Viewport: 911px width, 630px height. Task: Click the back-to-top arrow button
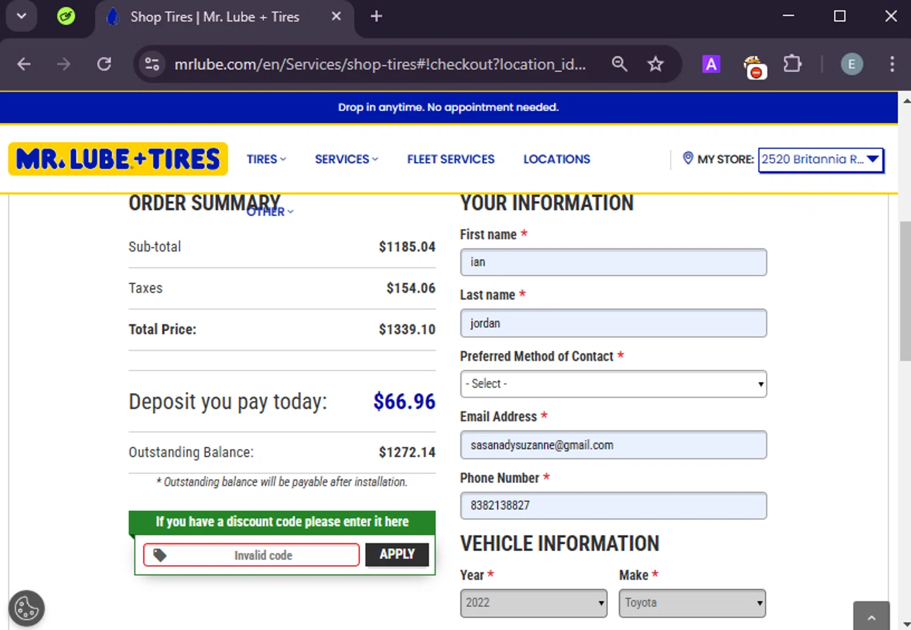871,616
